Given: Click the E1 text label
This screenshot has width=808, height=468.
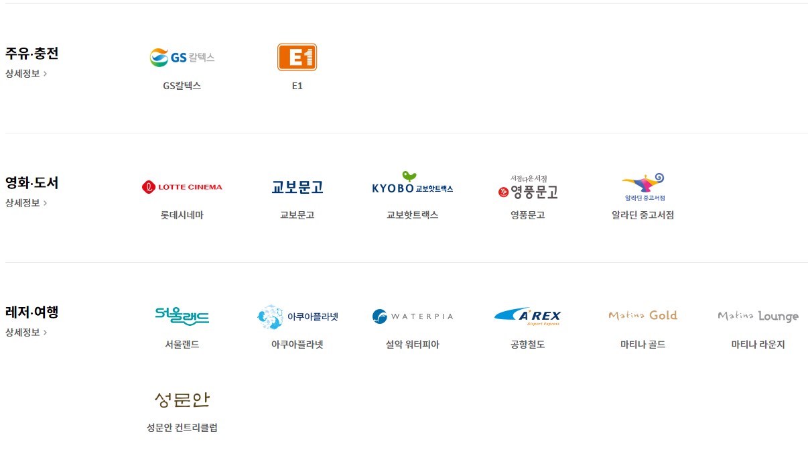Looking at the screenshot, I should (x=297, y=86).
